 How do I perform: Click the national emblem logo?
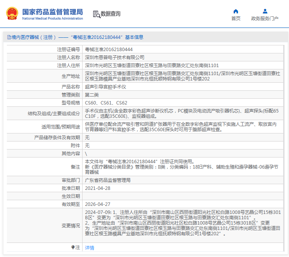[x=12, y=13]
